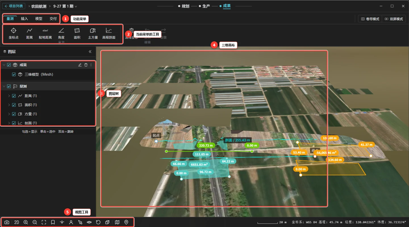Switch to the 交付 menu tab
This screenshot has width=409, height=227.
pos(53,19)
